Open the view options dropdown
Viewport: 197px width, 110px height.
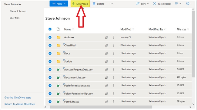pos(178,4)
